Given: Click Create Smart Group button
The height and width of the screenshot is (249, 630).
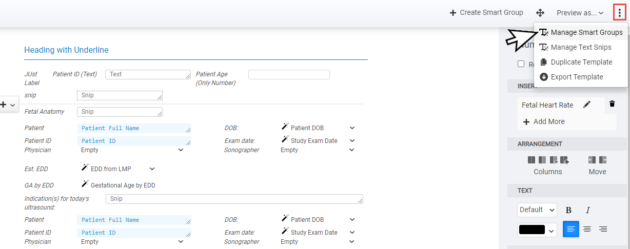Looking at the screenshot, I should coord(486,13).
